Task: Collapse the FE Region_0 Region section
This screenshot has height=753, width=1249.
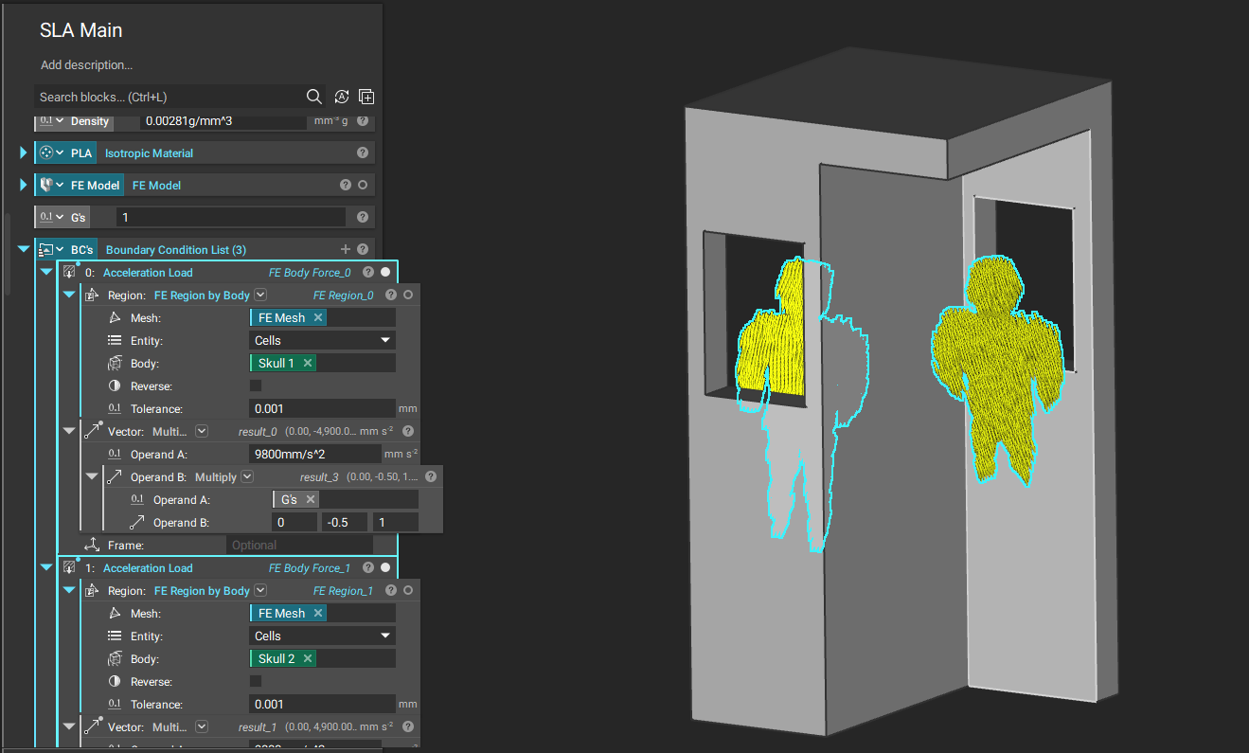Action: [x=69, y=295]
